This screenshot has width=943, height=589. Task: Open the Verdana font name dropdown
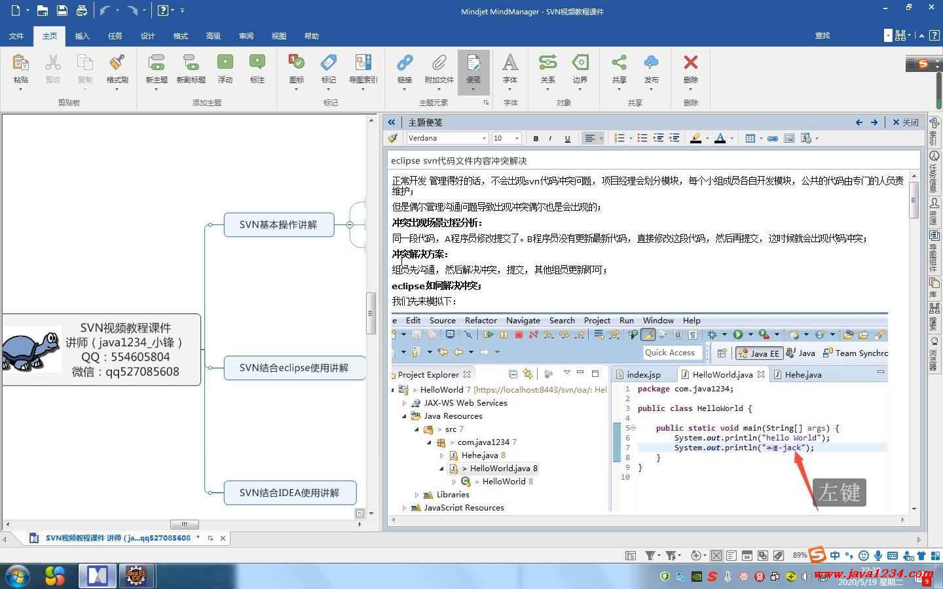[484, 138]
